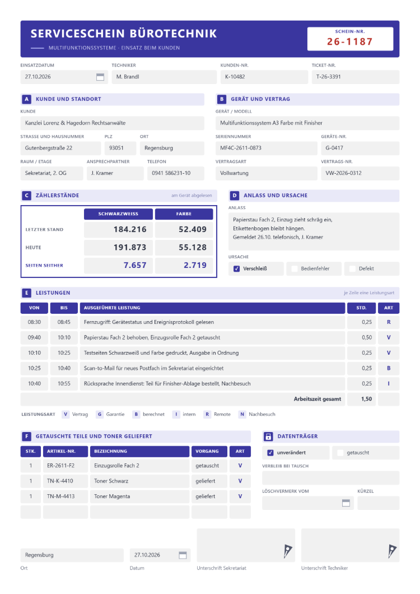Click Schwarzweiss letzter Stand value 184.216
The image size is (420, 594).
pyautogui.click(x=118, y=230)
